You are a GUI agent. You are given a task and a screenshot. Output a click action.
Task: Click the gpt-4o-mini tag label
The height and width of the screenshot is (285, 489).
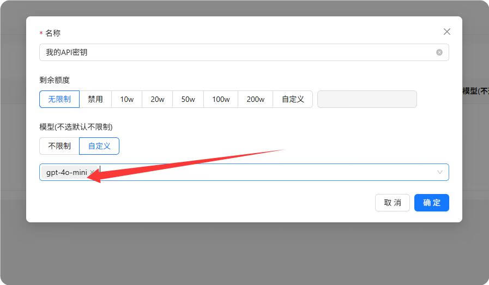pos(66,172)
